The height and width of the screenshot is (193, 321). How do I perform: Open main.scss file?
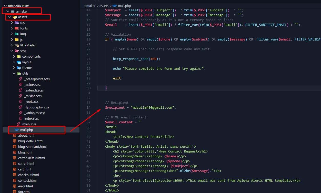(x=29, y=124)
